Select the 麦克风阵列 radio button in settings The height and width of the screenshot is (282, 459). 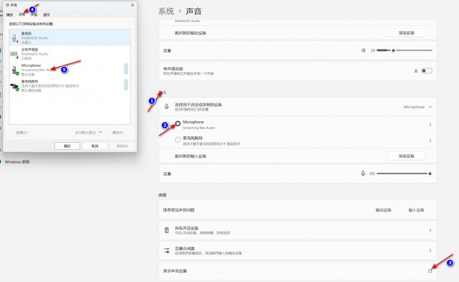click(x=178, y=140)
